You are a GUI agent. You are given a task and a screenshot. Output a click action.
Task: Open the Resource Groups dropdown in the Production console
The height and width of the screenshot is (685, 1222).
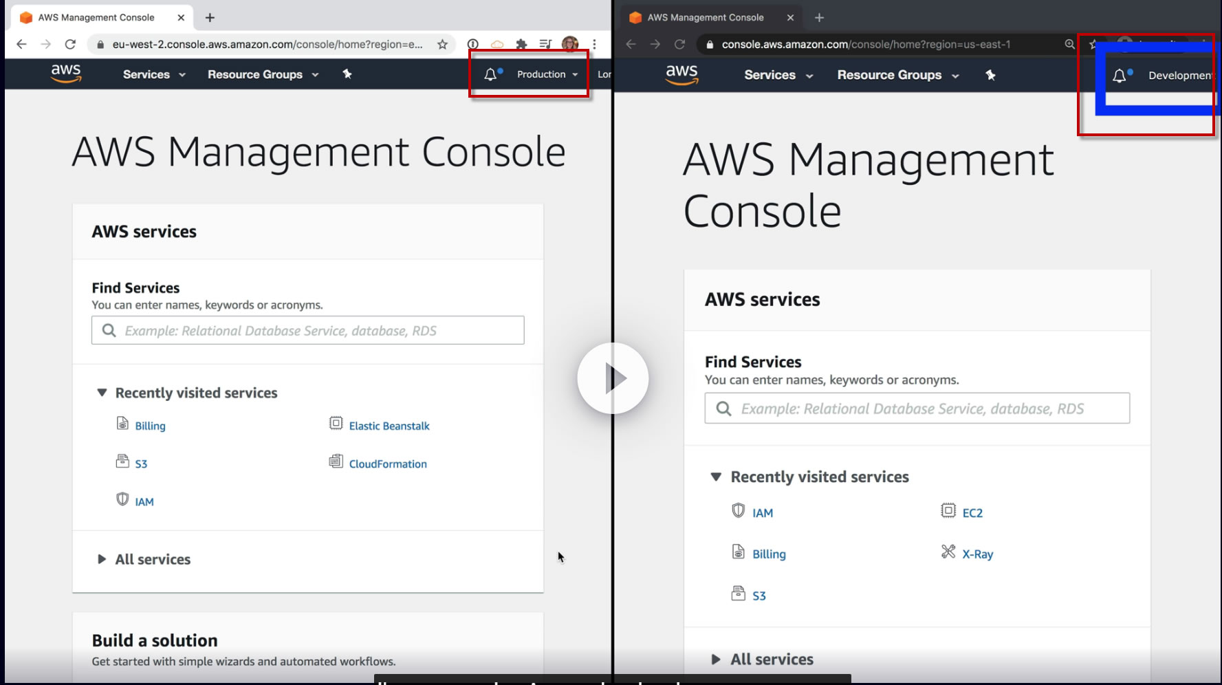263,74
